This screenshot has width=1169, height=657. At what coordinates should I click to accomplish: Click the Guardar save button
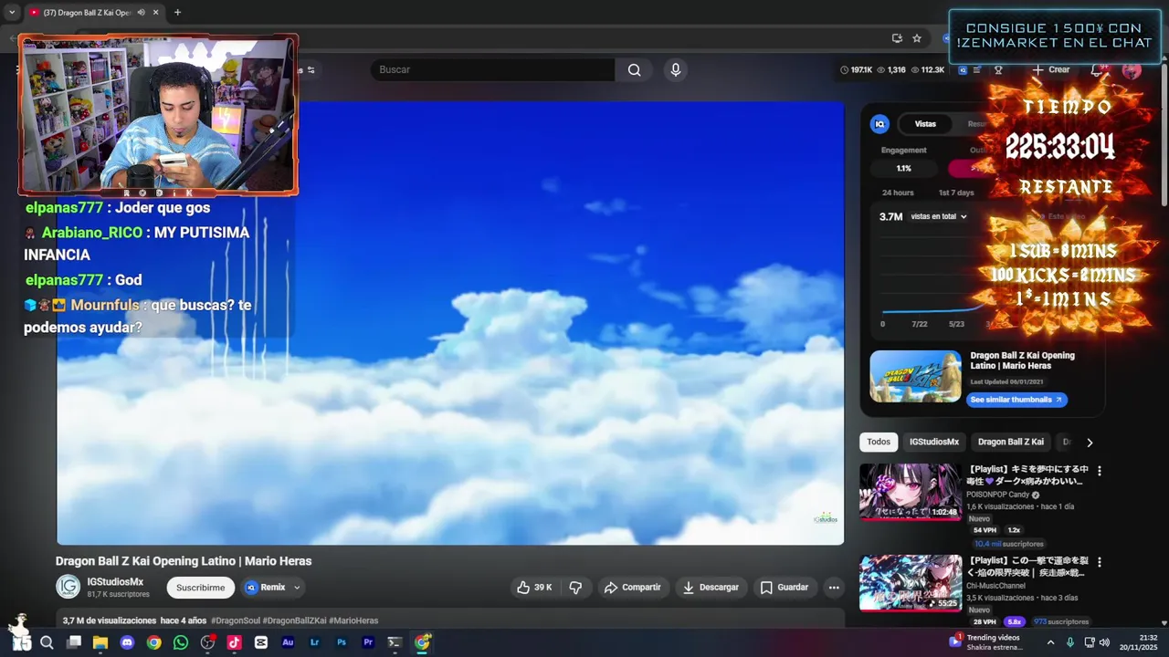coord(785,588)
